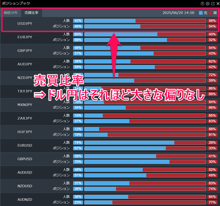Click HUFJPY 88% buy badge
The image size is (220, 206).
212,129
